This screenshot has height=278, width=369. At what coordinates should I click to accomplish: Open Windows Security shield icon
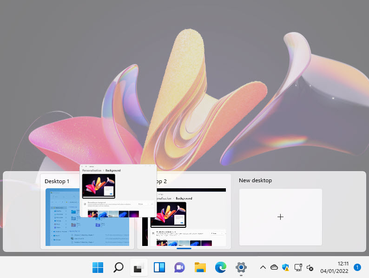tap(286, 267)
